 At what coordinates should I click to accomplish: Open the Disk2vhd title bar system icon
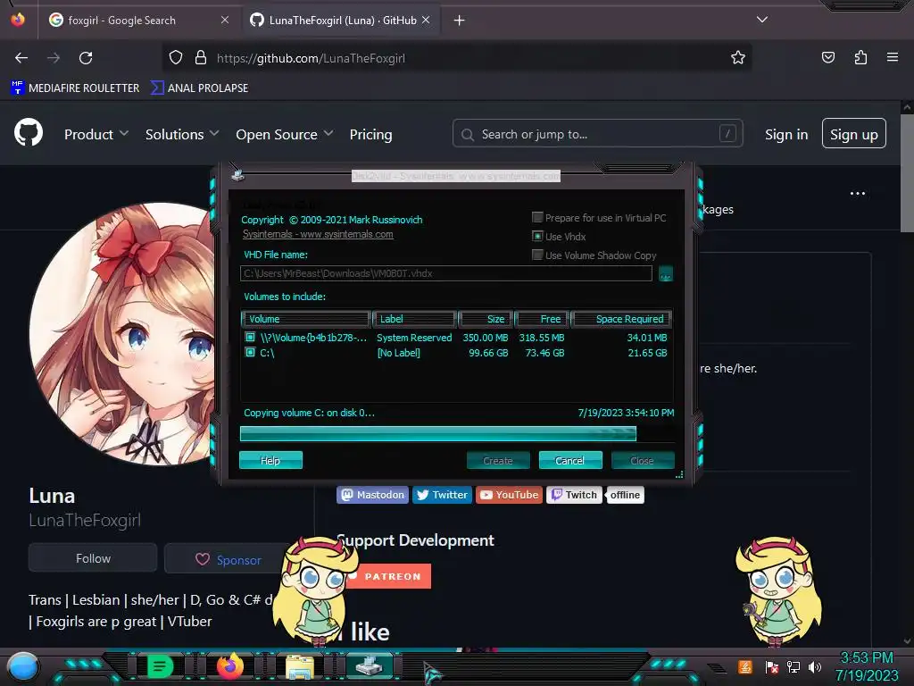[237, 174]
